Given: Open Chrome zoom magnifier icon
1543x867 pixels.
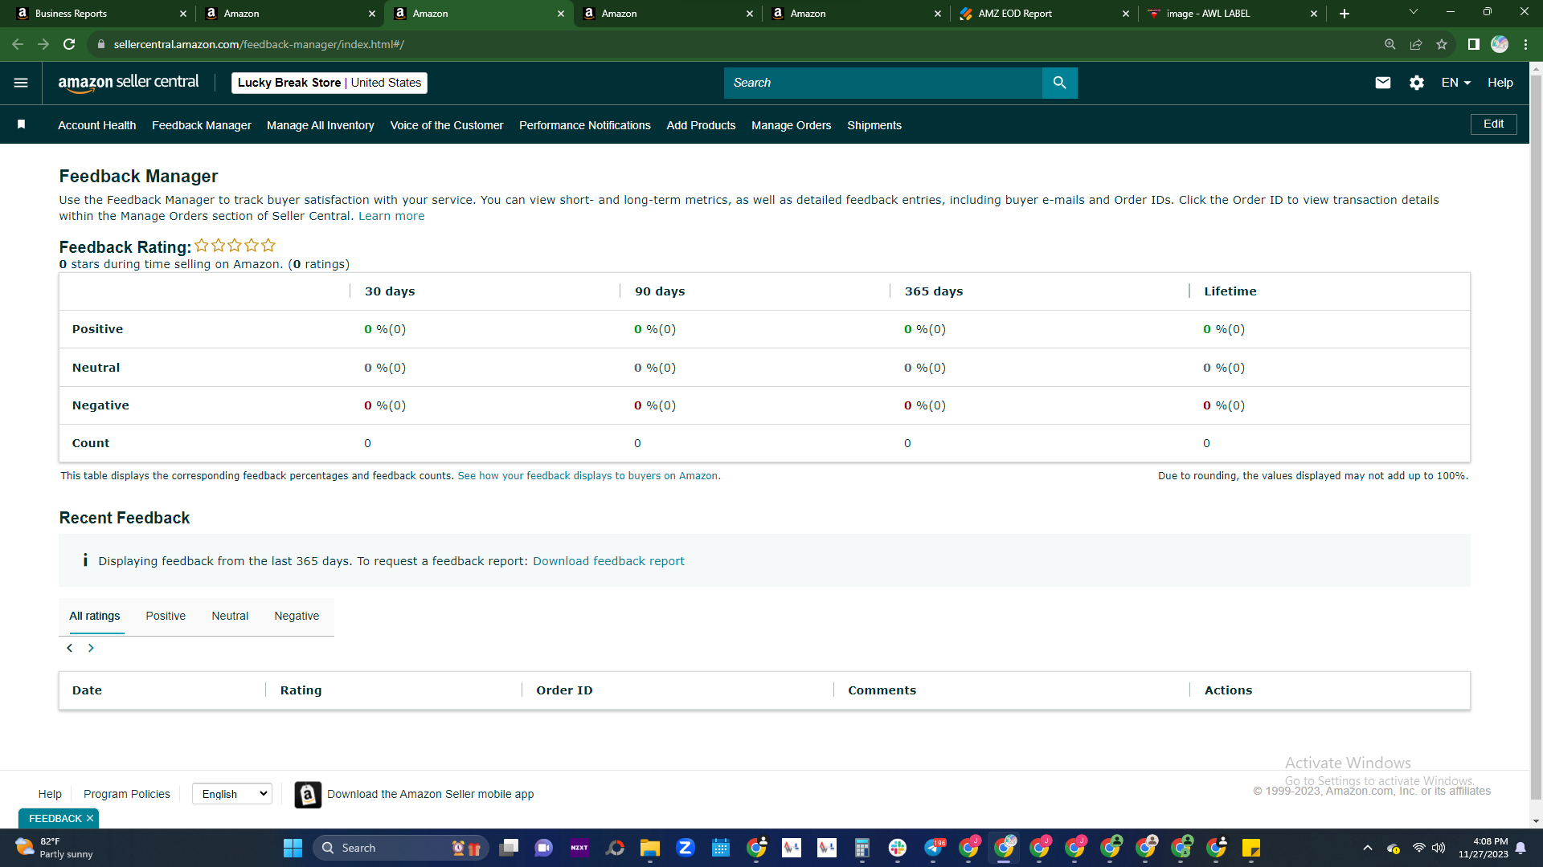Looking at the screenshot, I should pos(1390,44).
